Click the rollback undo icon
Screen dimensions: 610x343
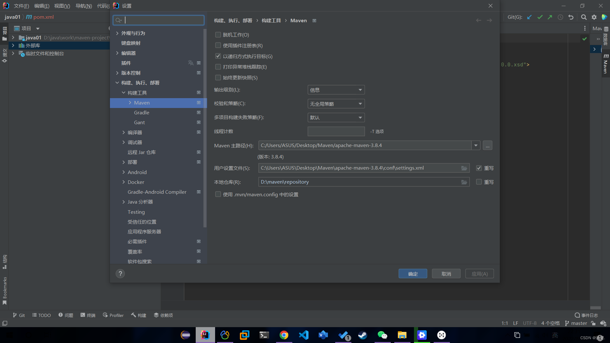(x=571, y=17)
